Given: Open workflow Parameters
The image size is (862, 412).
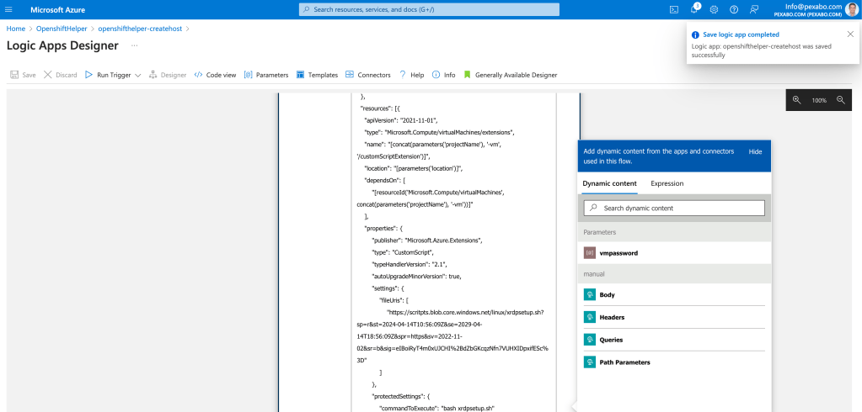Looking at the screenshot, I should pos(266,75).
